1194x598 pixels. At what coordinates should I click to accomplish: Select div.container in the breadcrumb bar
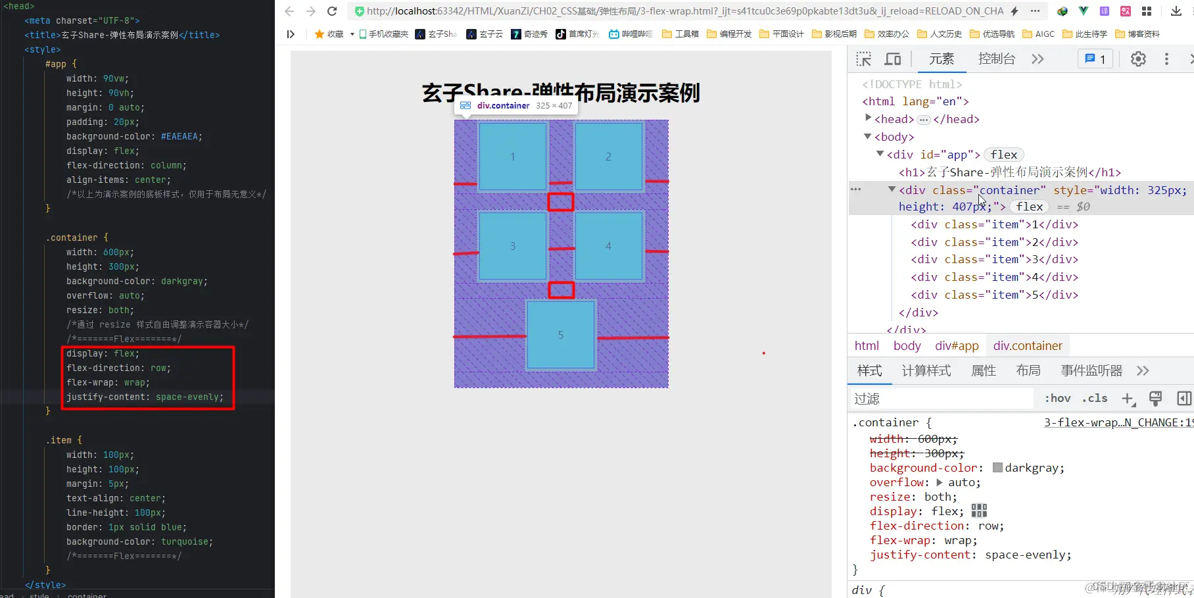(1028, 345)
